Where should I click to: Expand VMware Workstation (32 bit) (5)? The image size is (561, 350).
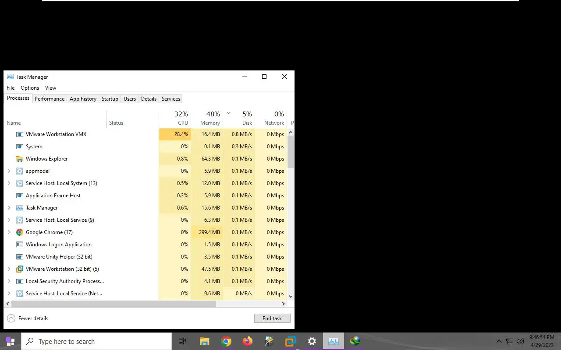(x=9, y=269)
